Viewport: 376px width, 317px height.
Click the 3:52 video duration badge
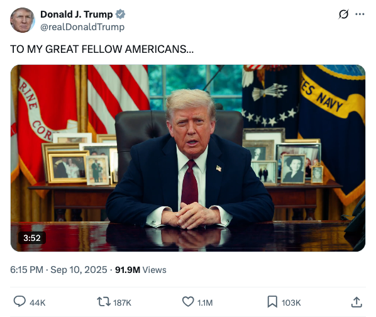click(x=32, y=238)
